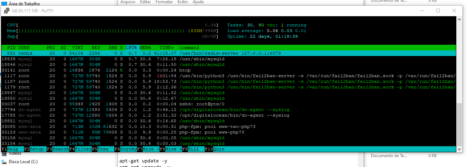
Task: Select sshd: root@pts/0 process row
Action: pos(229,104)
